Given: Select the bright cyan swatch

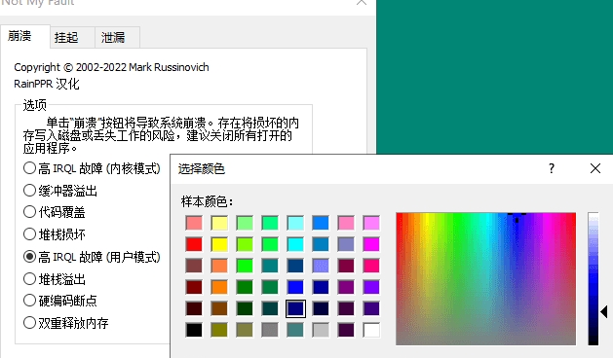Looking at the screenshot, I should pos(295,244).
